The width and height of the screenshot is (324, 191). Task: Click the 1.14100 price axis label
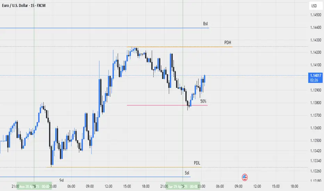(x=316, y=65)
